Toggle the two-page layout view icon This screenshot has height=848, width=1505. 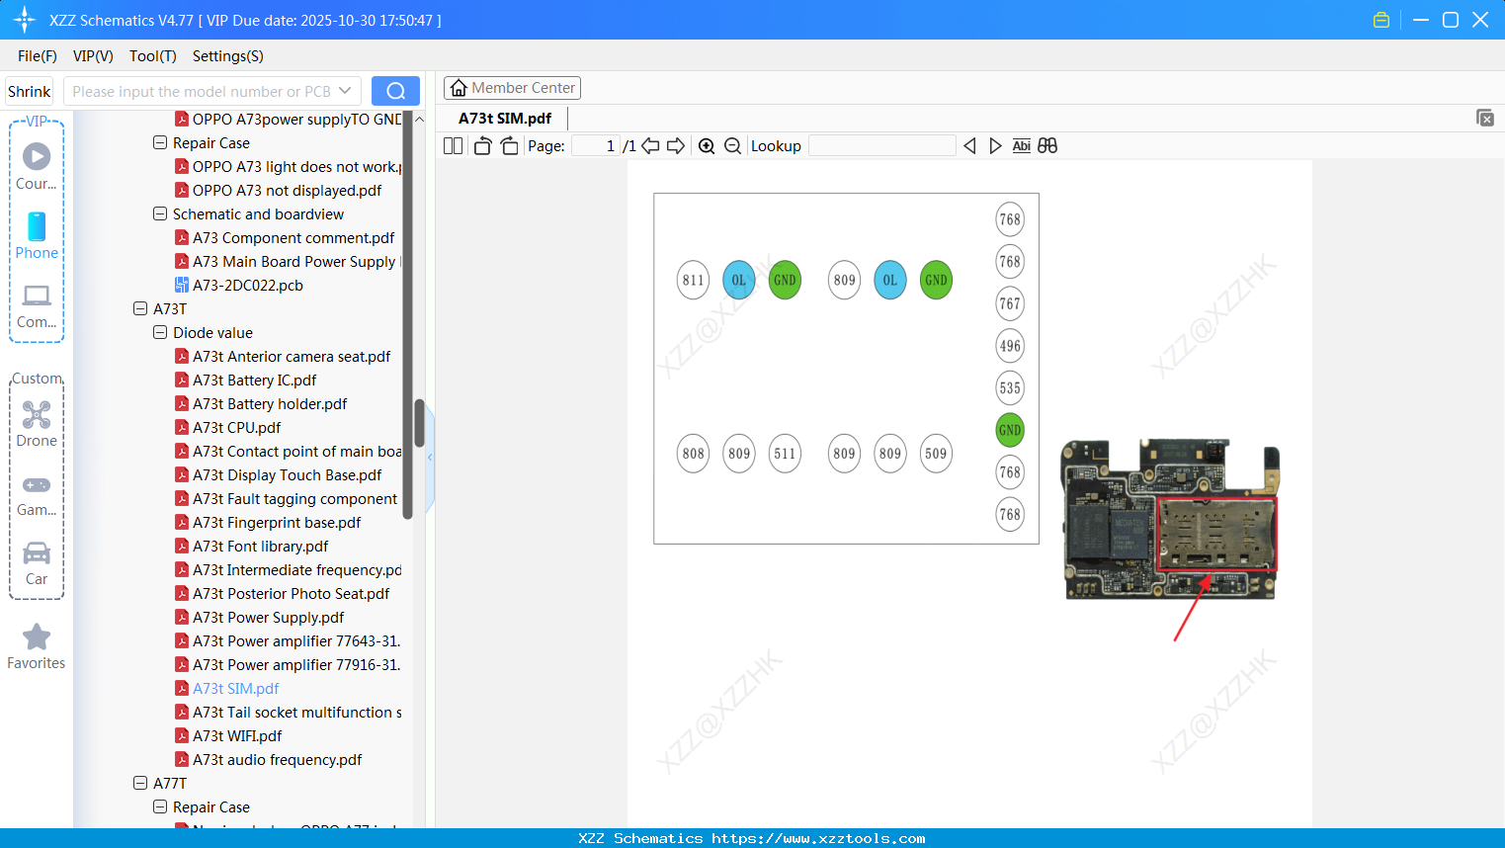coord(453,146)
